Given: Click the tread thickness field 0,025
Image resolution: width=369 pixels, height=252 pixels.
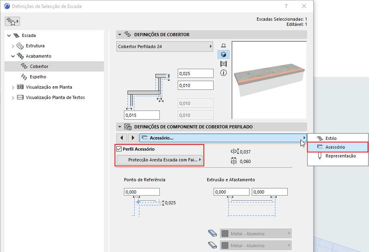Looking at the screenshot, I should click(196, 74).
